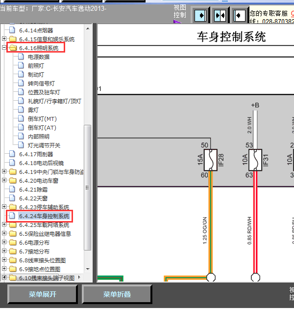Click the page icon beside 雾灯
This screenshot has width=294, height=309.
(x=21, y=110)
